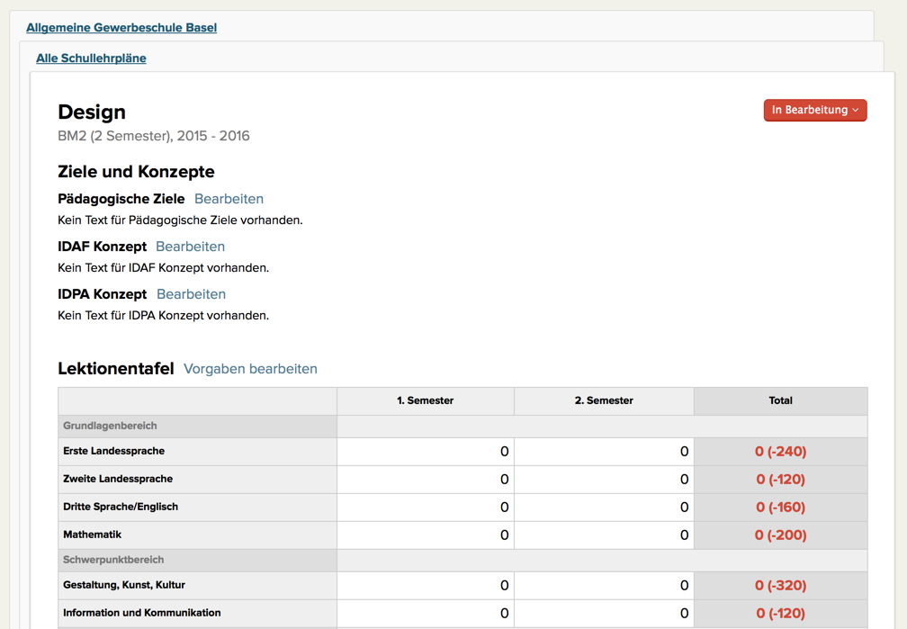Viewport: 907px width, 629px height.
Task: Click the IDPA Konzept heading
Action: tap(103, 294)
